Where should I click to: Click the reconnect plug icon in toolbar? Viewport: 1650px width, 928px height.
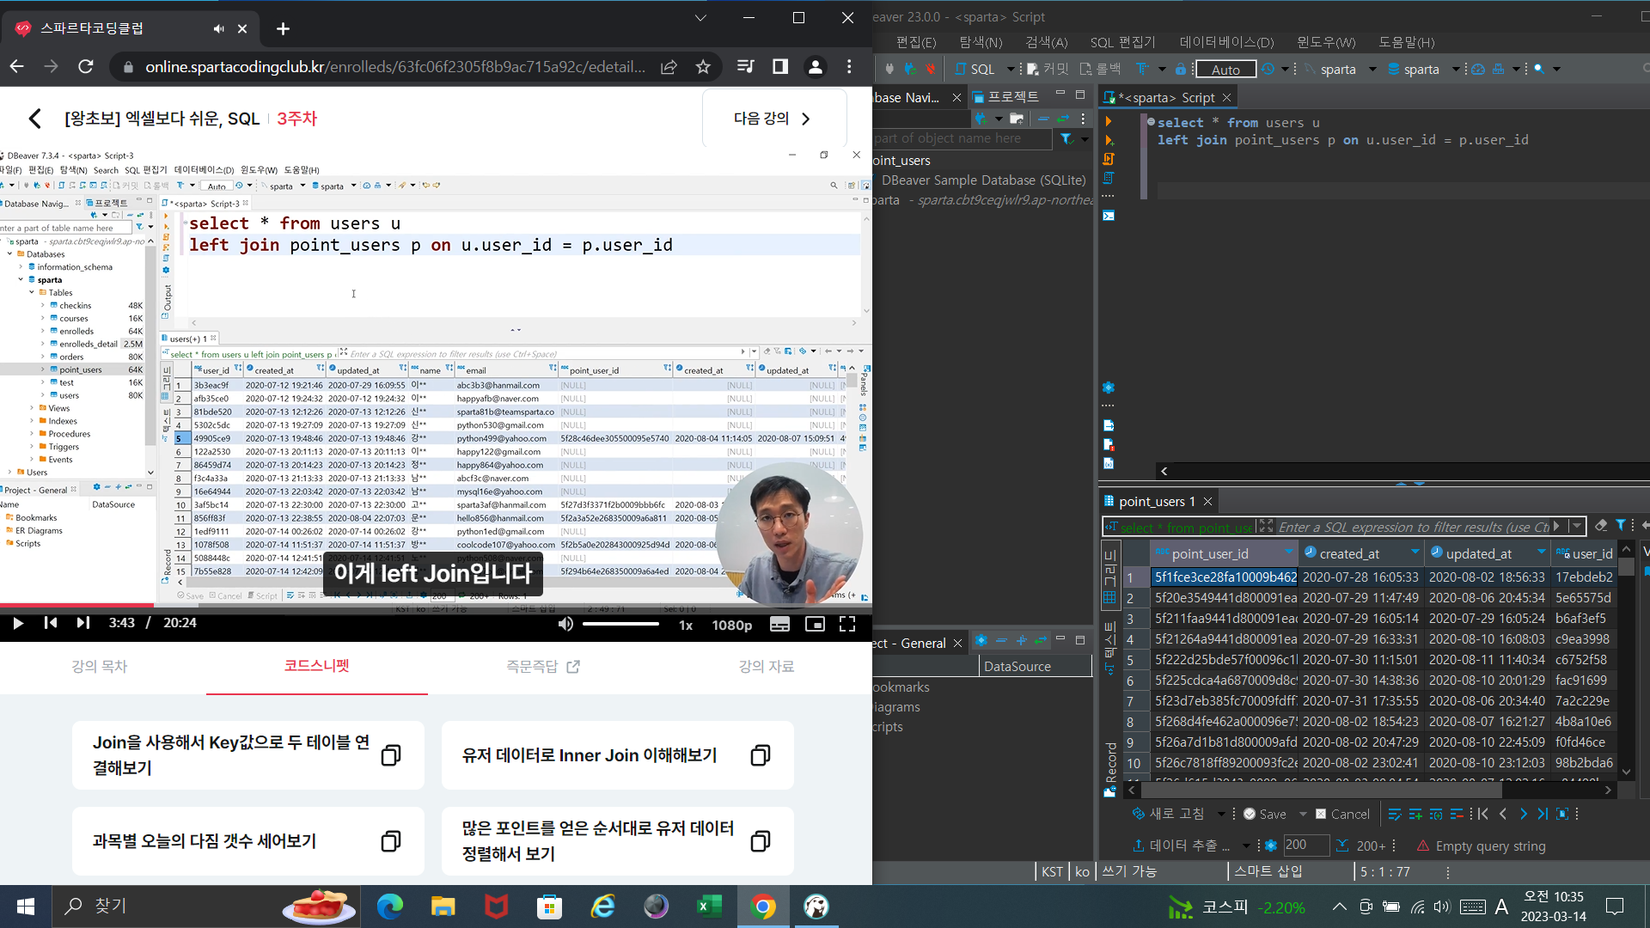point(910,69)
